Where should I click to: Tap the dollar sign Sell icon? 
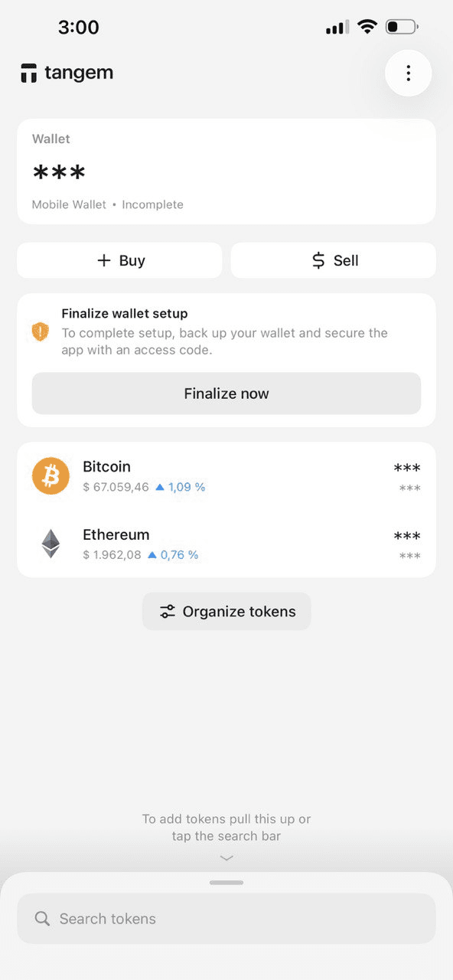[x=318, y=260]
